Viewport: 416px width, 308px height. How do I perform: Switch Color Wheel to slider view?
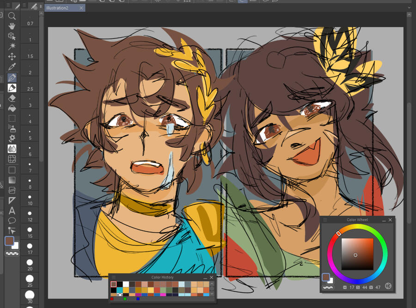[388, 286]
